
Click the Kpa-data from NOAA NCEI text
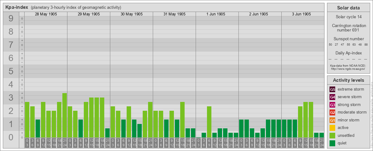[x=348, y=65]
